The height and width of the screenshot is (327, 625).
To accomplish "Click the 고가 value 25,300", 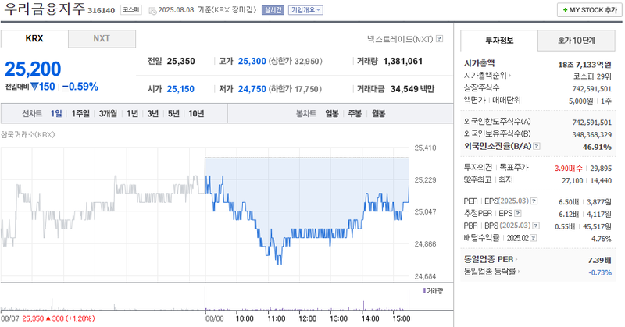I will click(x=252, y=62).
